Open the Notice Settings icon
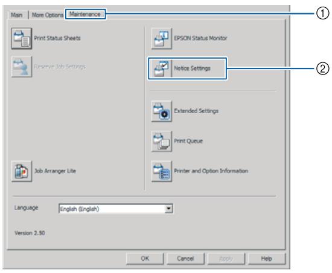This screenshot has width=332, height=273. tap(161, 68)
